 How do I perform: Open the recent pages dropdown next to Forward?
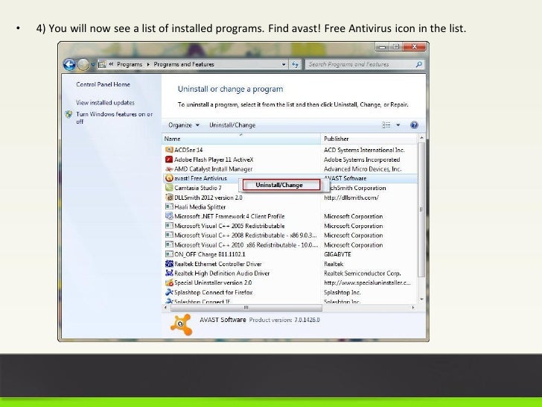(92, 64)
